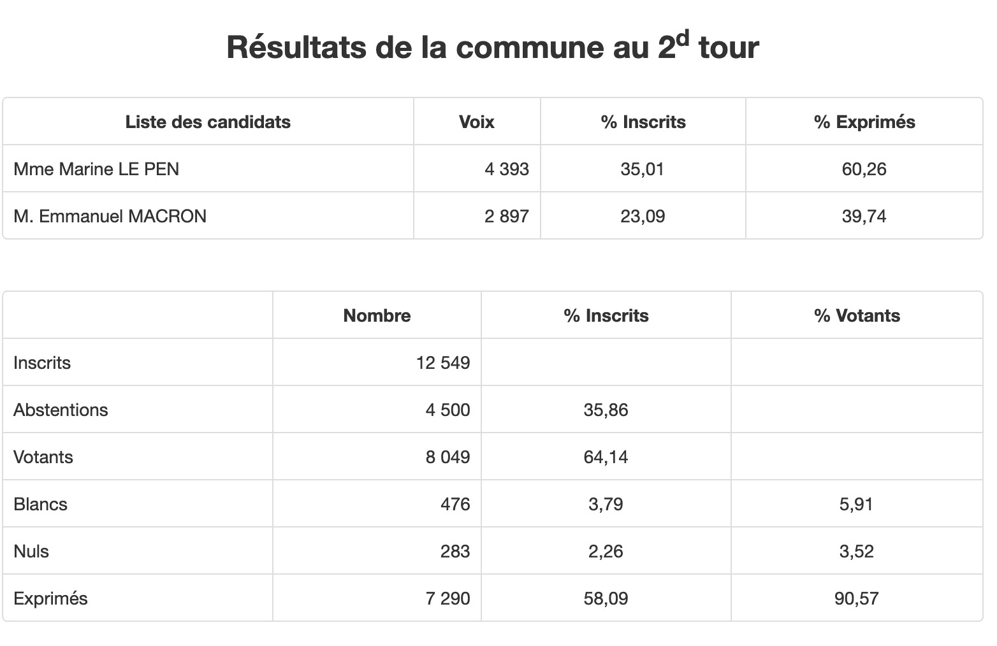Select the M. Emmanuel MACRON candidate name

(110, 216)
